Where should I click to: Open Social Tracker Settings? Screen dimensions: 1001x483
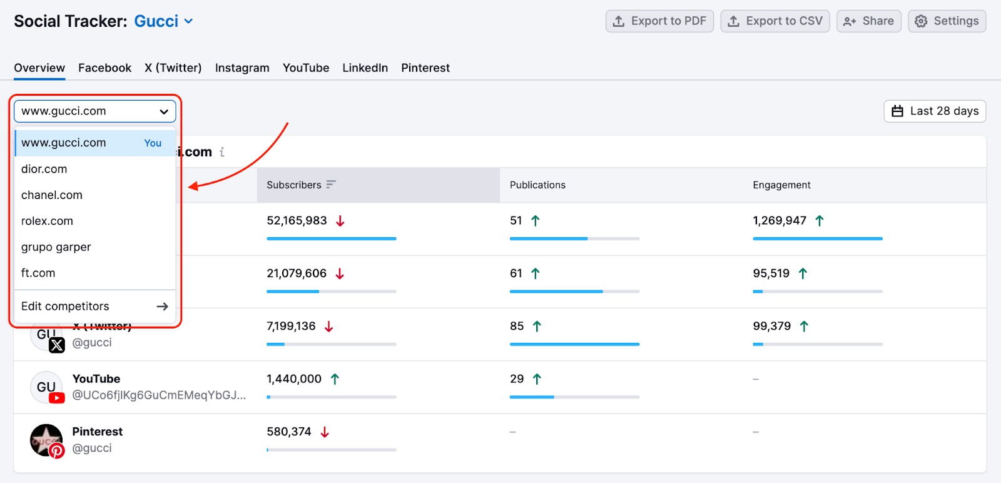click(947, 21)
